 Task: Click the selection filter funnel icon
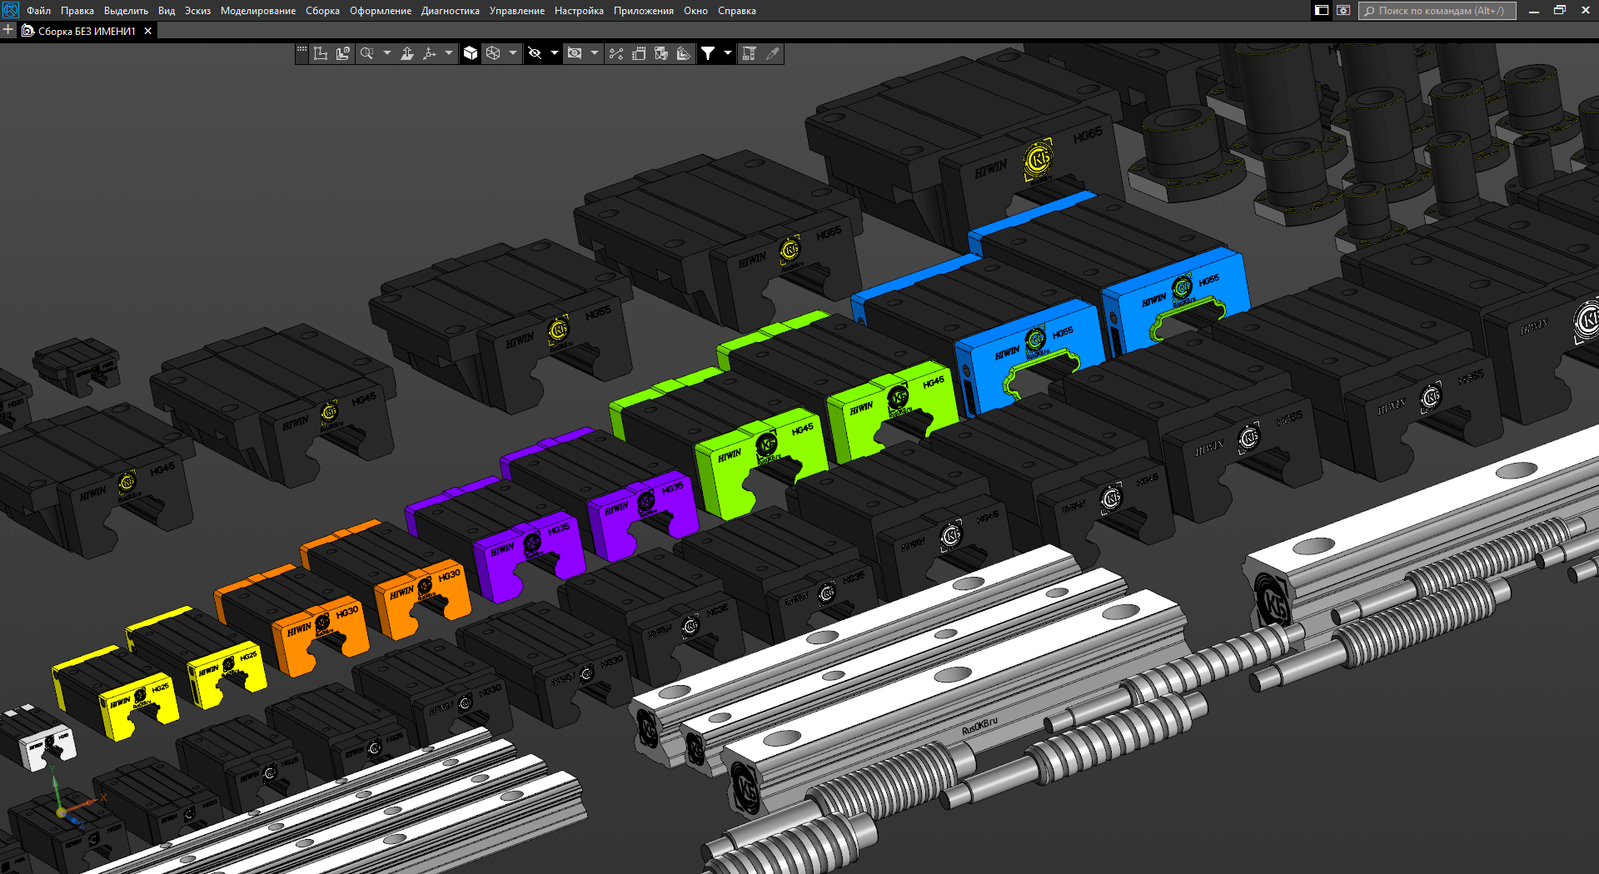point(708,53)
